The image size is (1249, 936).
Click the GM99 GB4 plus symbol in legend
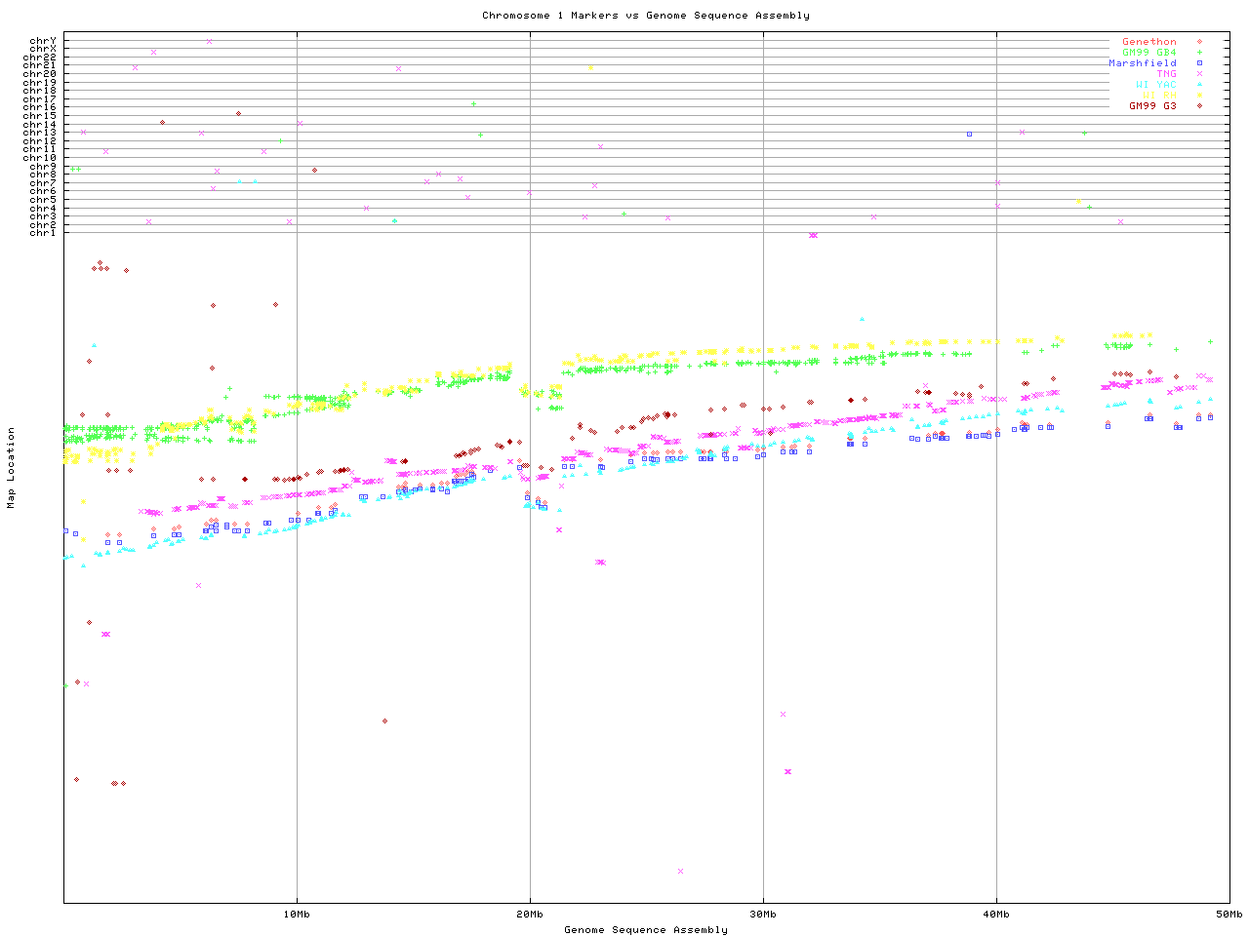pyautogui.click(x=1199, y=53)
